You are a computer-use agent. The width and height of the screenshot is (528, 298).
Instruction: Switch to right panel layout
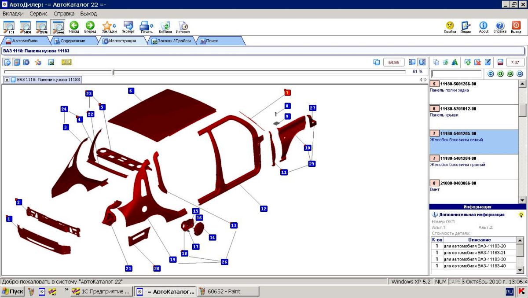point(422,62)
